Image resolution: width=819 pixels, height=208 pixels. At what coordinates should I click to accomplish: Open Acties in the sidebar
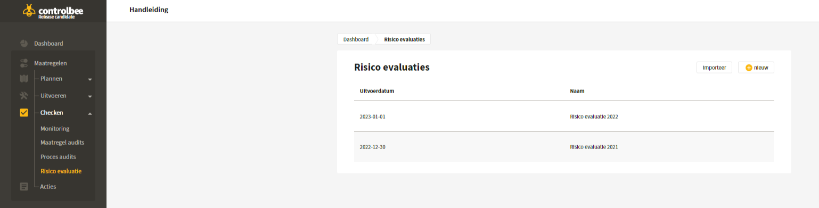[48, 187]
